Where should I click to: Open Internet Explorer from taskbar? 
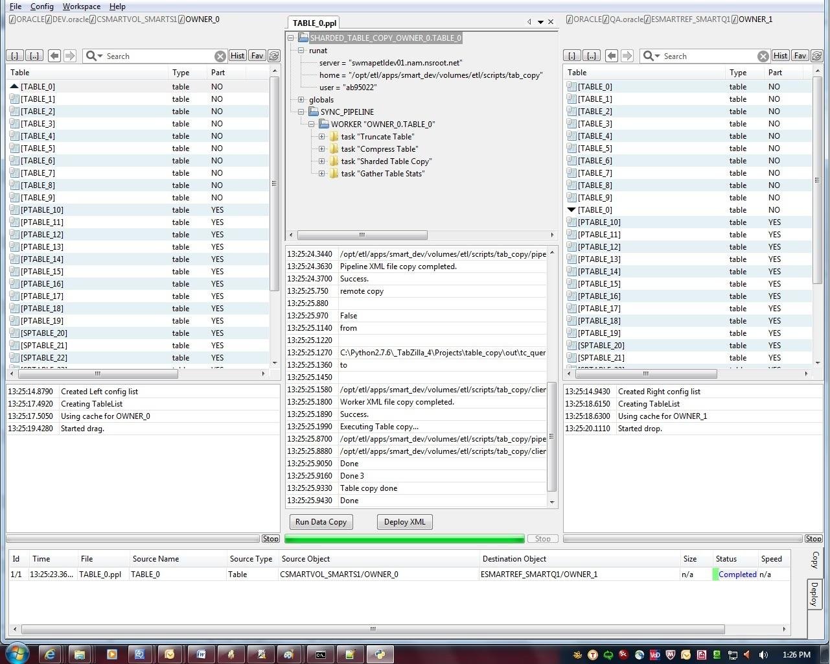click(x=49, y=654)
